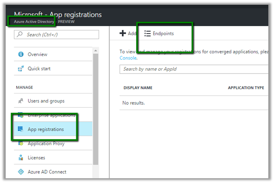This screenshot has width=274, height=183.
Task: Click the Add plus icon
Action: coord(123,33)
